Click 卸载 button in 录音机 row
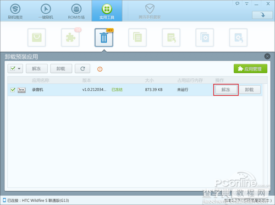Image resolution: width=275 pixels, height=205 pixels. coord(250,90)
